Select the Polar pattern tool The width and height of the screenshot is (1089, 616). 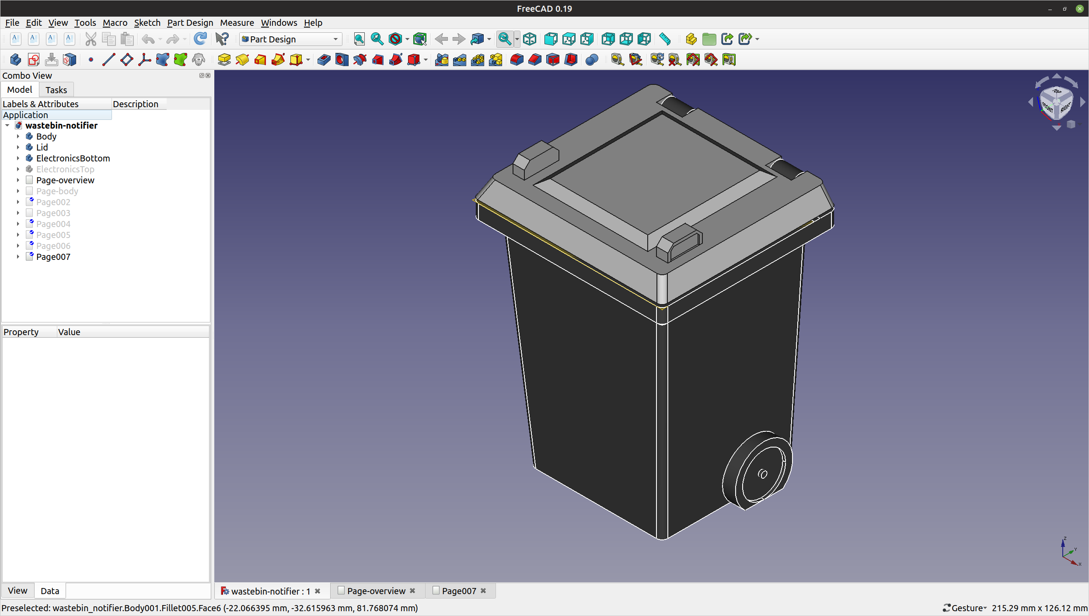(x=478, y=59)
